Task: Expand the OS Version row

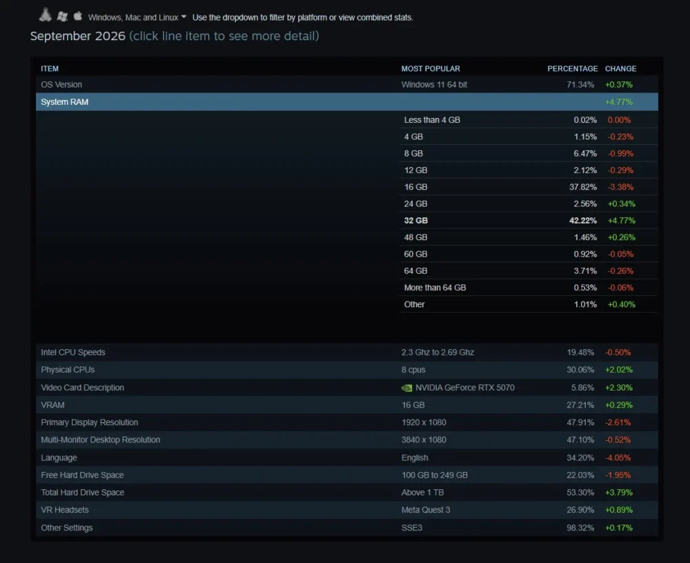Action: point(347,84)
